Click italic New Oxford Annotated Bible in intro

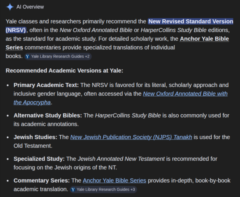coord(96,30)
